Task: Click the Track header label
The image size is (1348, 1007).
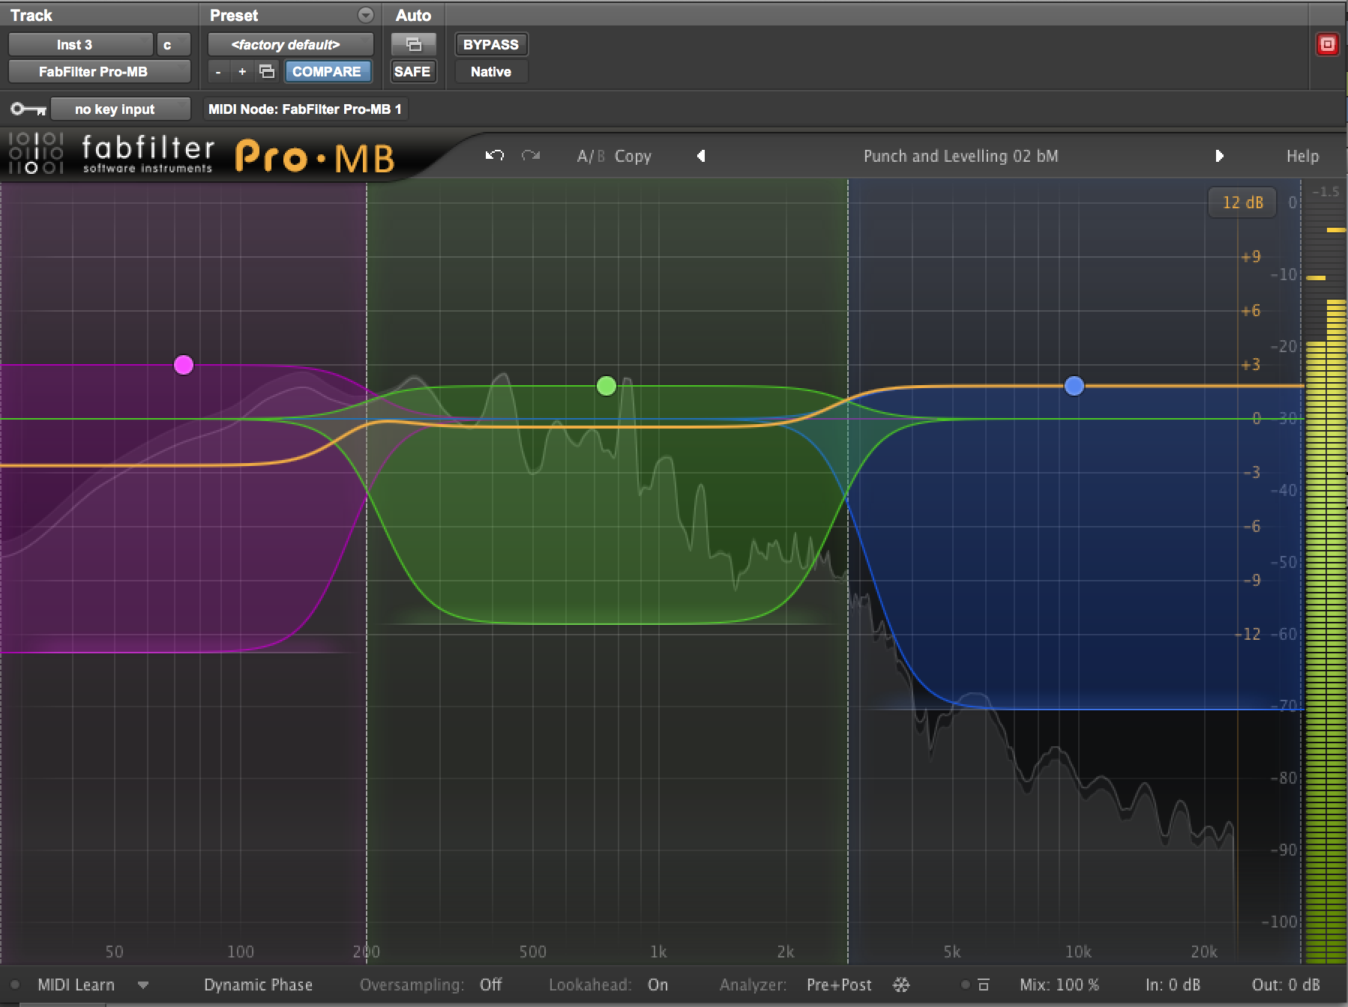Action: pyautogui.click(x=31, y=15)
